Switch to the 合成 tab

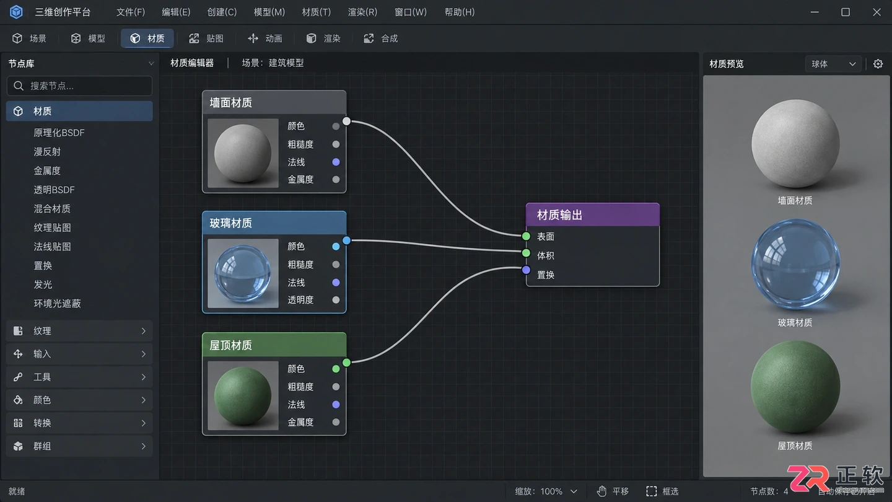pos(381,38)
